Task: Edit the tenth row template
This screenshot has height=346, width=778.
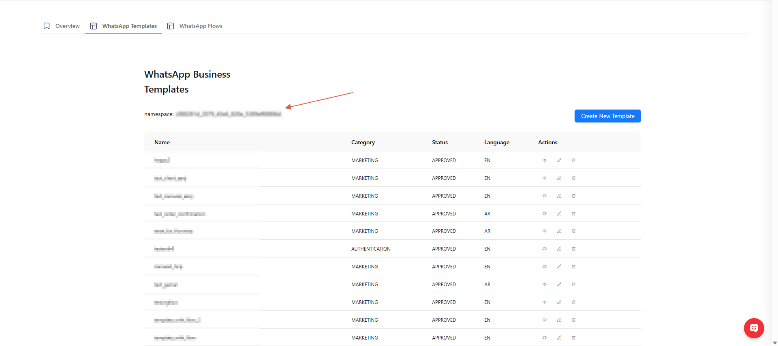Action: [559, 320]
